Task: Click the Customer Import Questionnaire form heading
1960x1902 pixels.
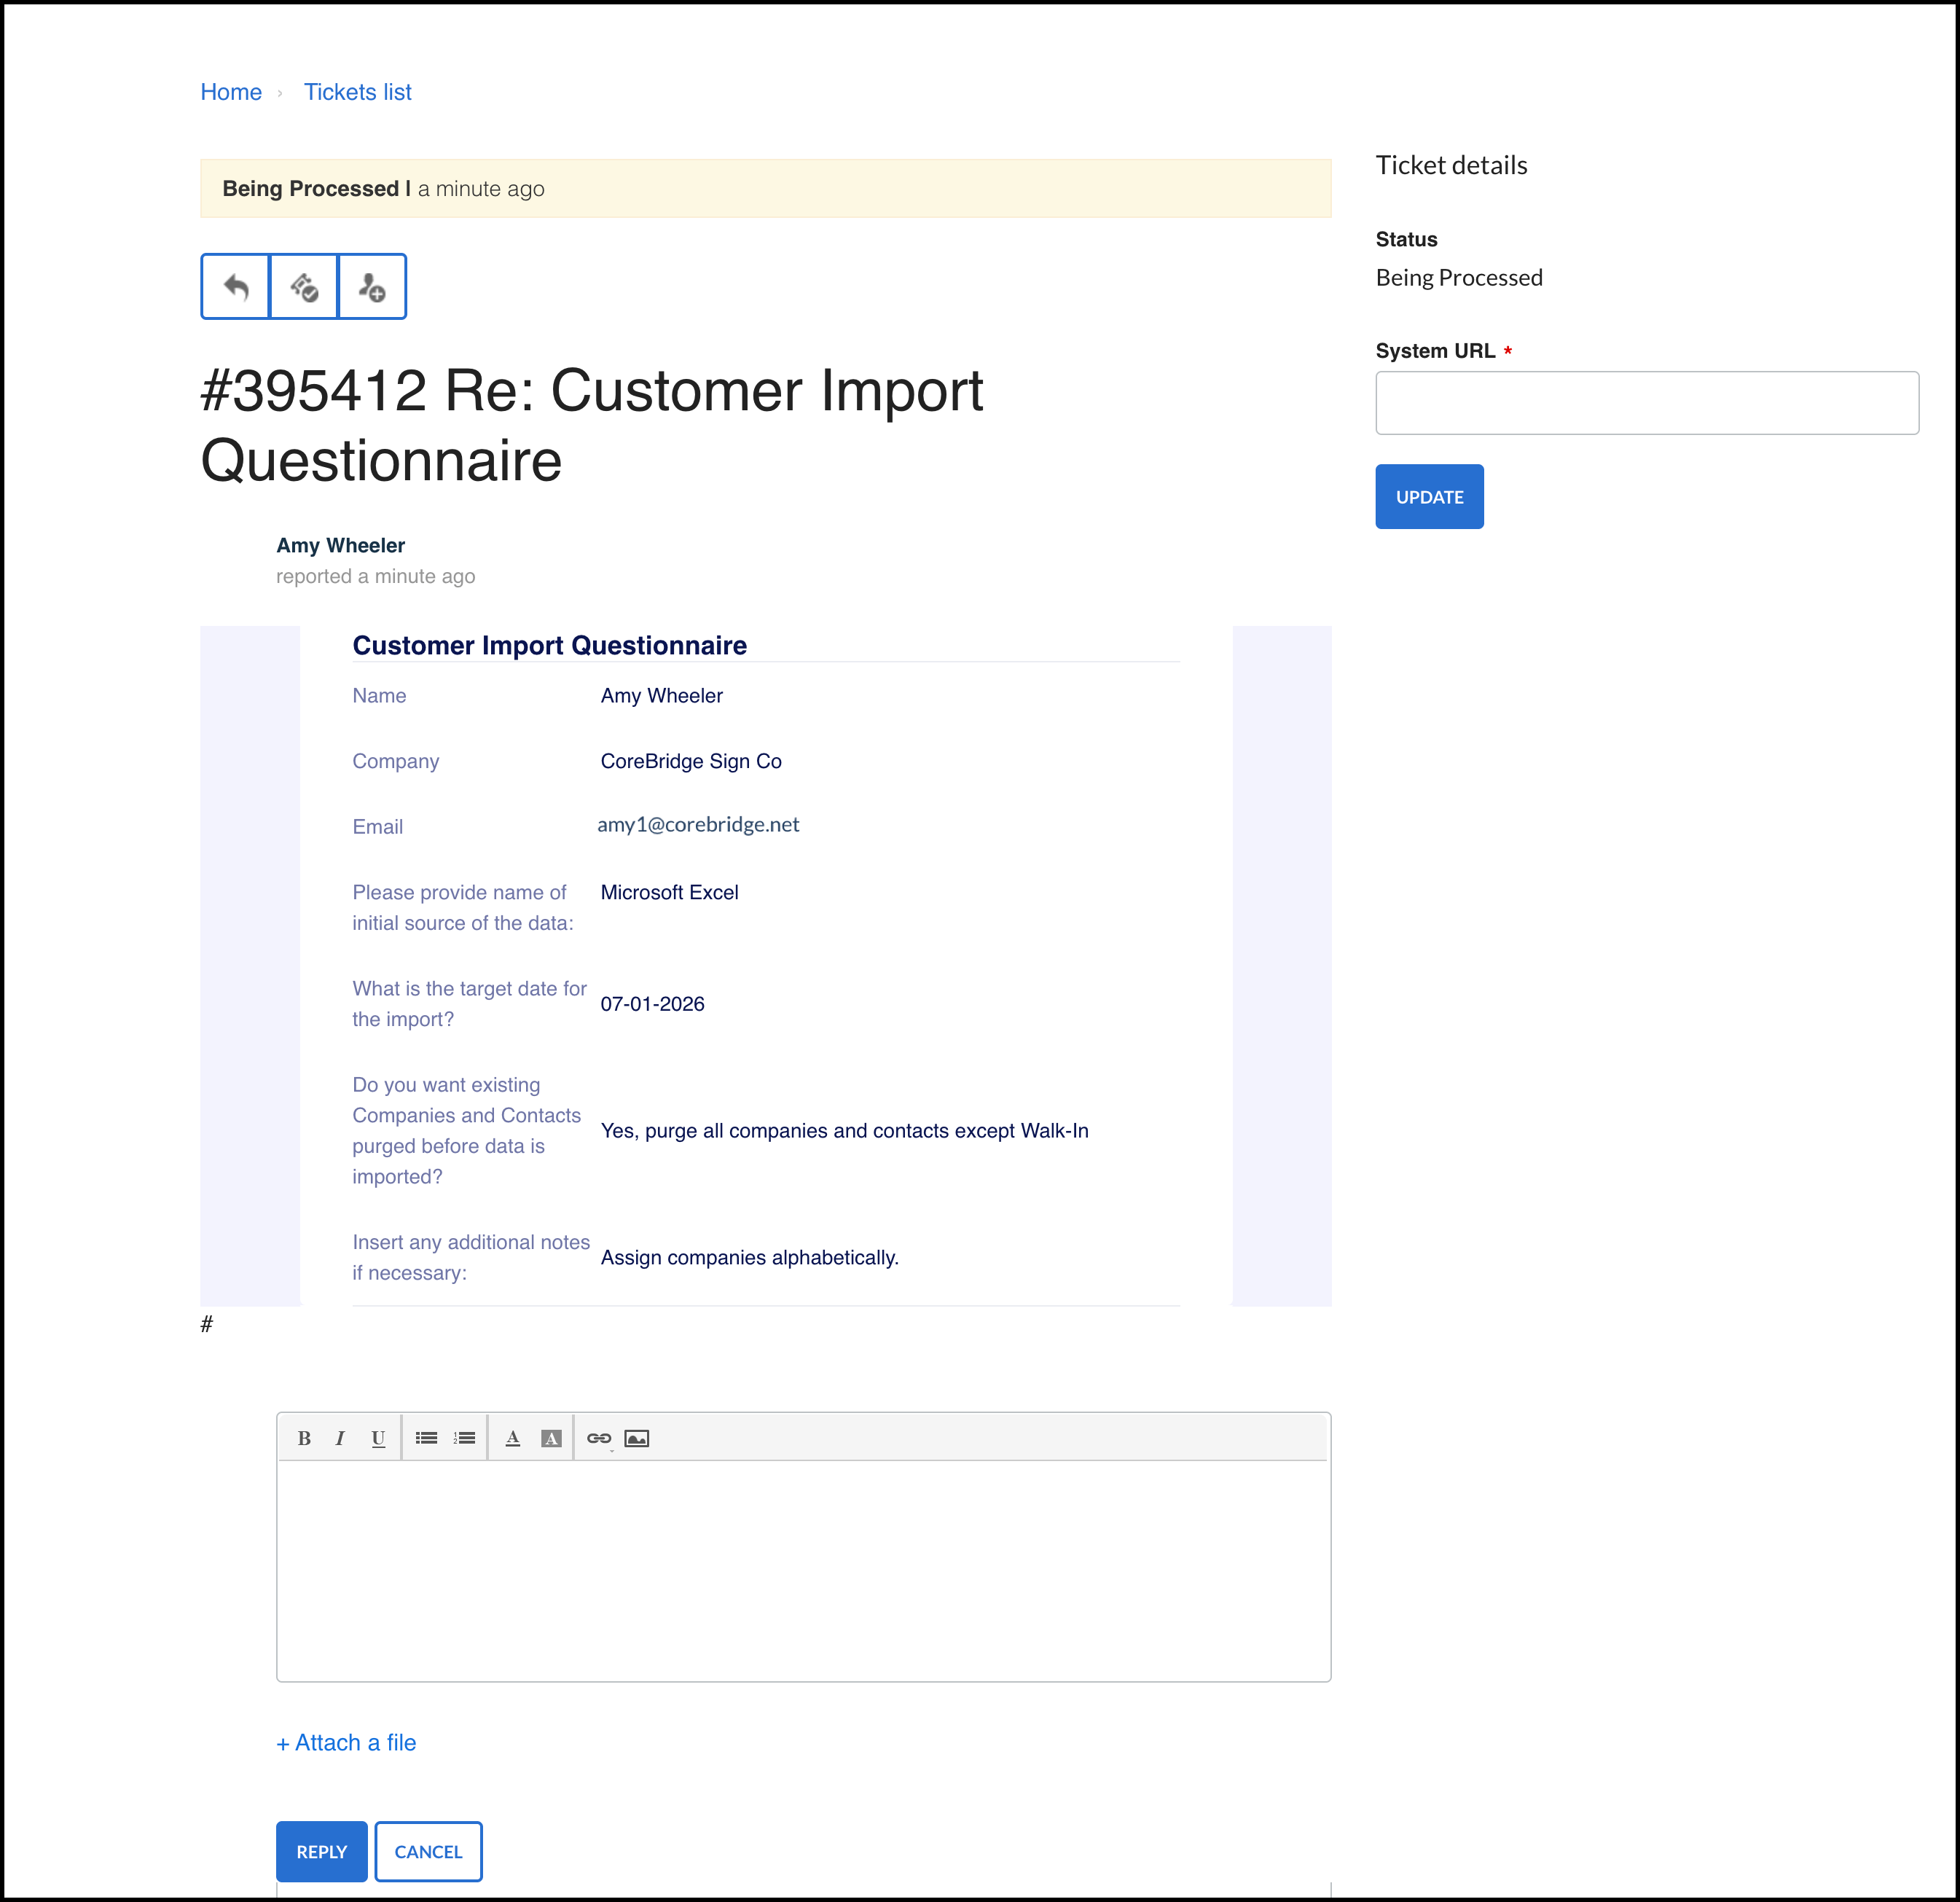Action: tap(550, 646)
